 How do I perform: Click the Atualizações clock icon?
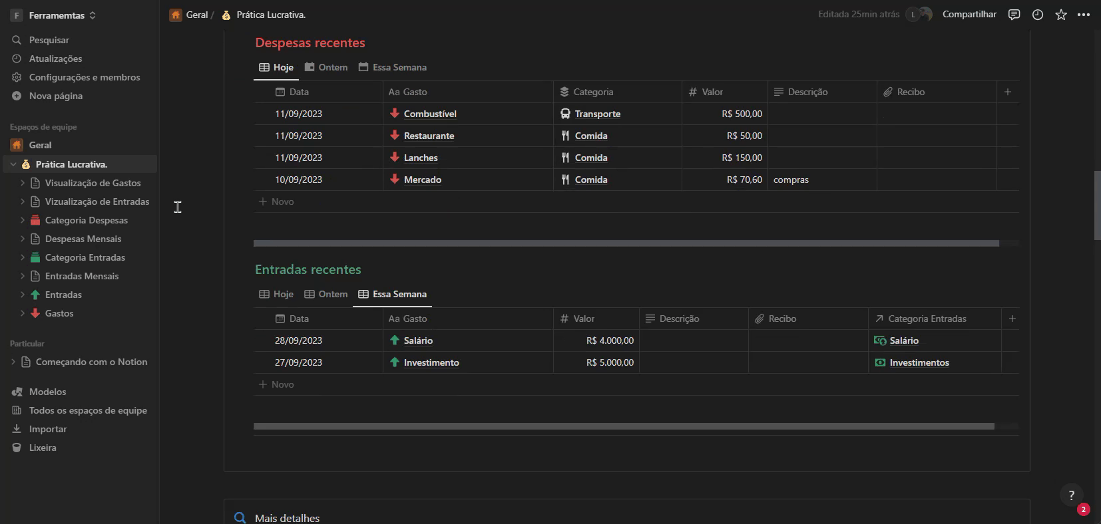[17, 59]
